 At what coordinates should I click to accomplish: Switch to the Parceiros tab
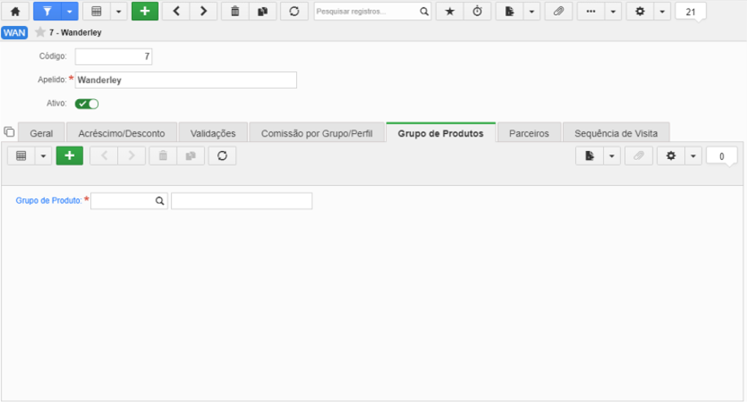(529, 133)
